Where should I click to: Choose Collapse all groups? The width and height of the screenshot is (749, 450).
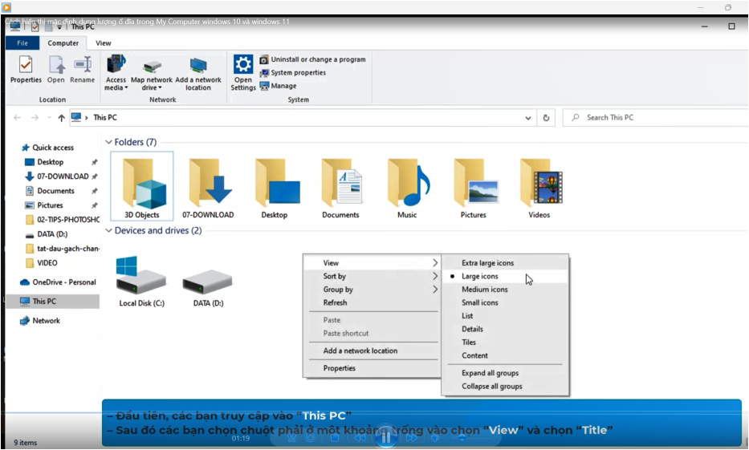(506, 386)
